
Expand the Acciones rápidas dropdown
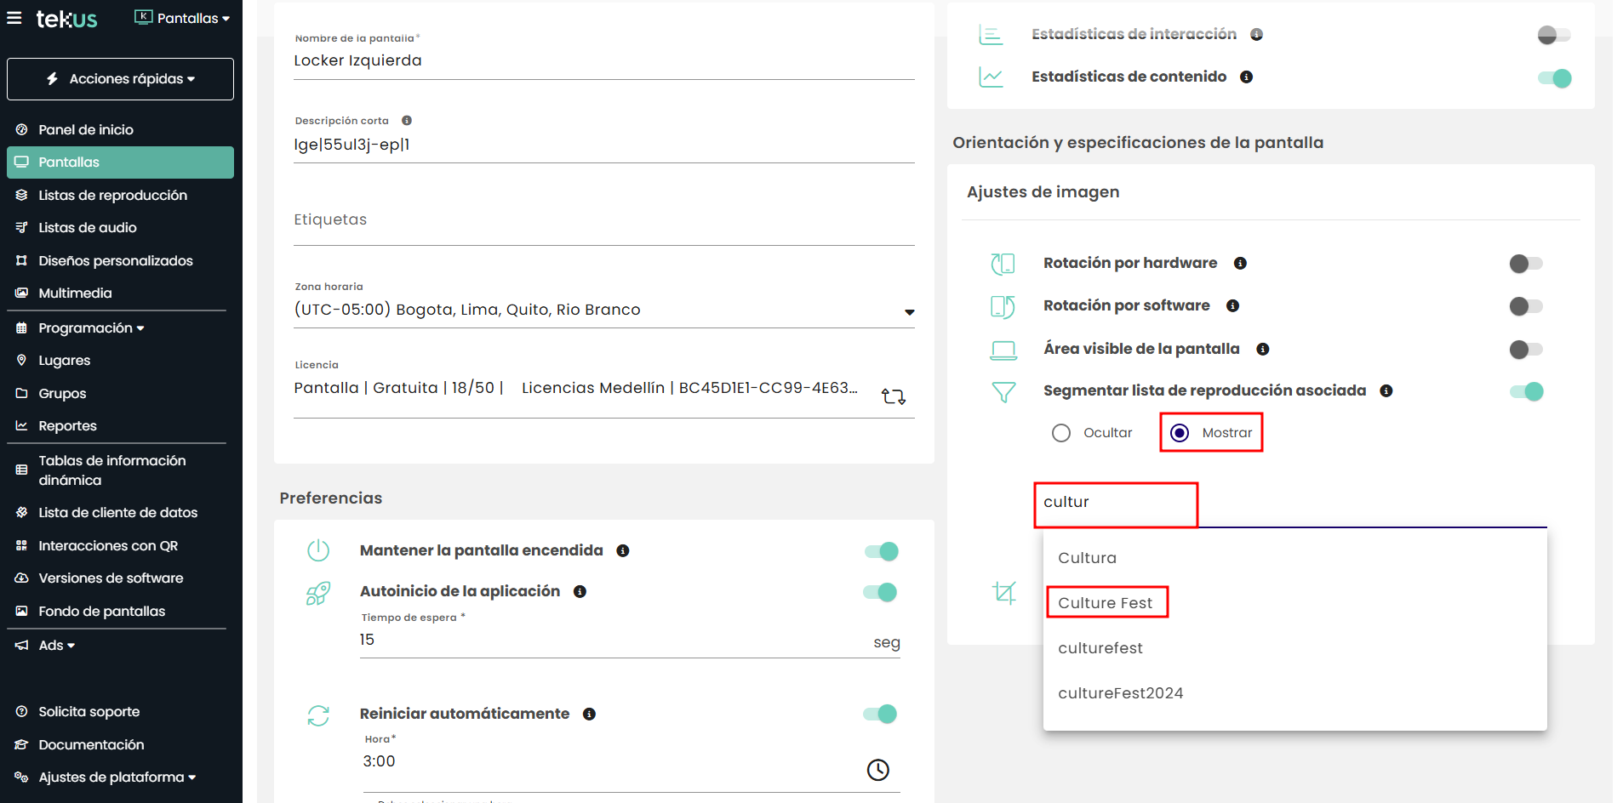click(x=120, y=79)
